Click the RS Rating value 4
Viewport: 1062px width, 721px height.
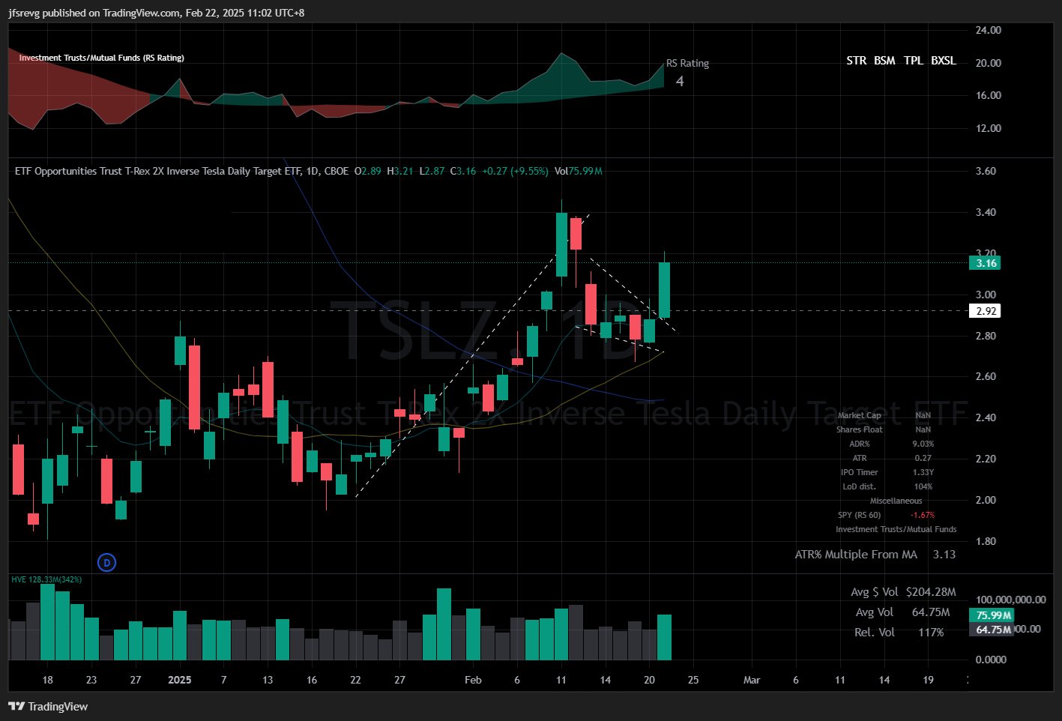pyautogui.click(x=680, y=81)
